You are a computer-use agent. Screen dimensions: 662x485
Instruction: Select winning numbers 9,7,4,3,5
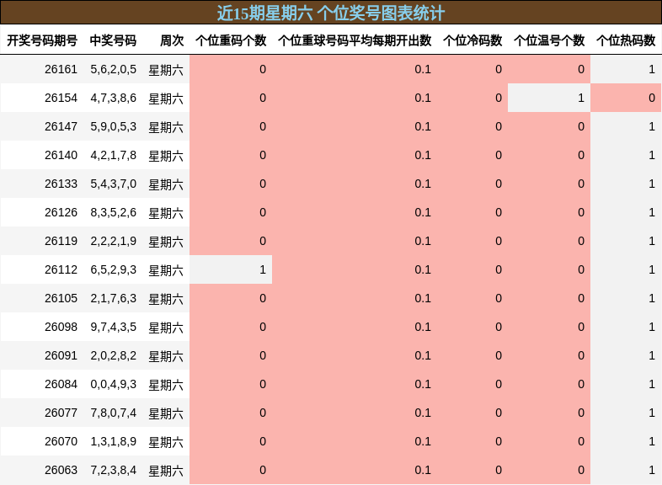(113, 327)
